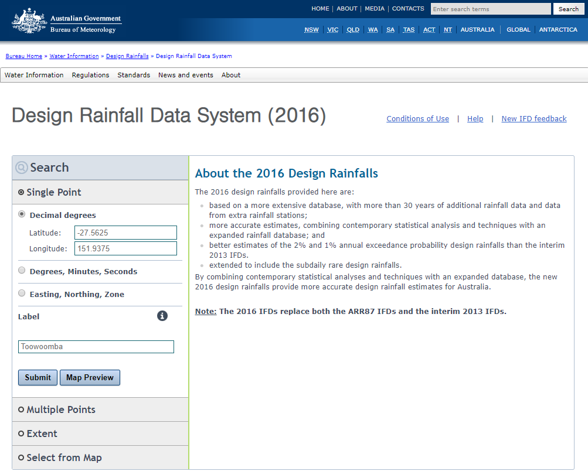The height and width of the screenshot is (471, 588).
Task: Go to HOME in top header
Action: tap(320, 9)
